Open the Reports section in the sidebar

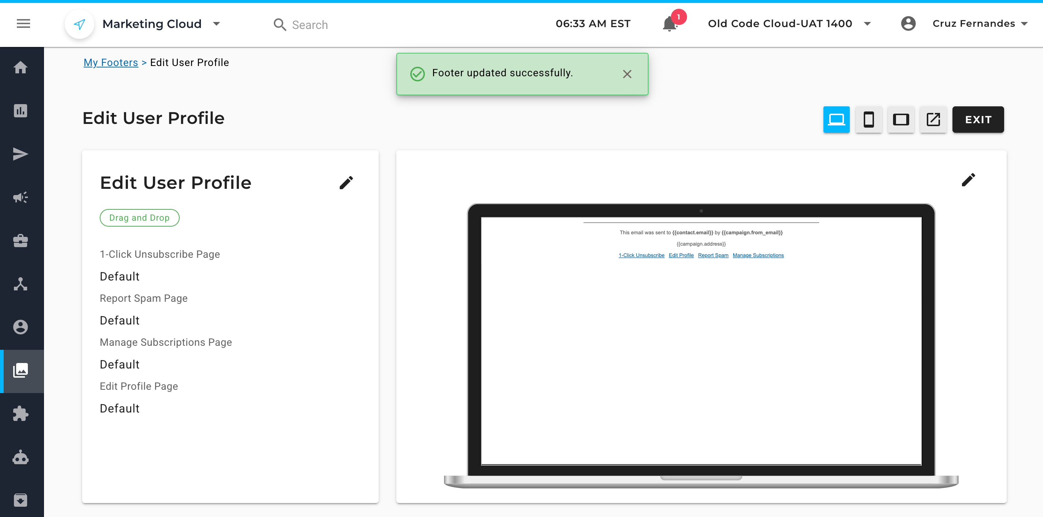pyautogui.click(x=21, y=110)
